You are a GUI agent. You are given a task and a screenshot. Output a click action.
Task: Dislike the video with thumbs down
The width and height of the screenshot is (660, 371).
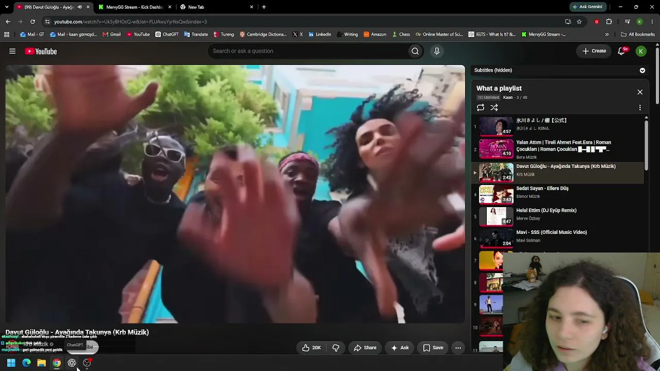pyautogui.click(x=336, y=348)
